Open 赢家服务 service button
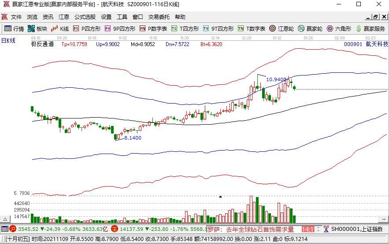This screenshot has height=244, width=389. point(370,29)
